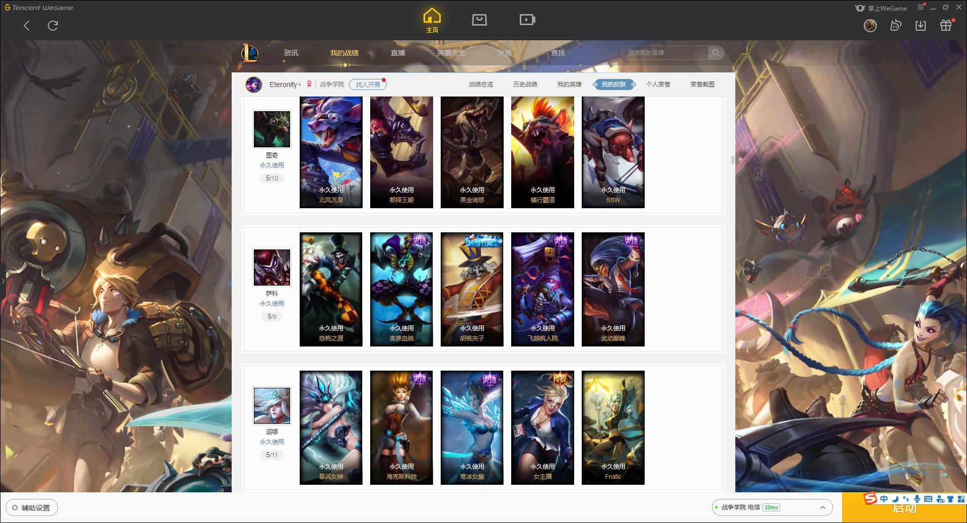
Task: Open the user avatar in top right
Action: point(870,25)
